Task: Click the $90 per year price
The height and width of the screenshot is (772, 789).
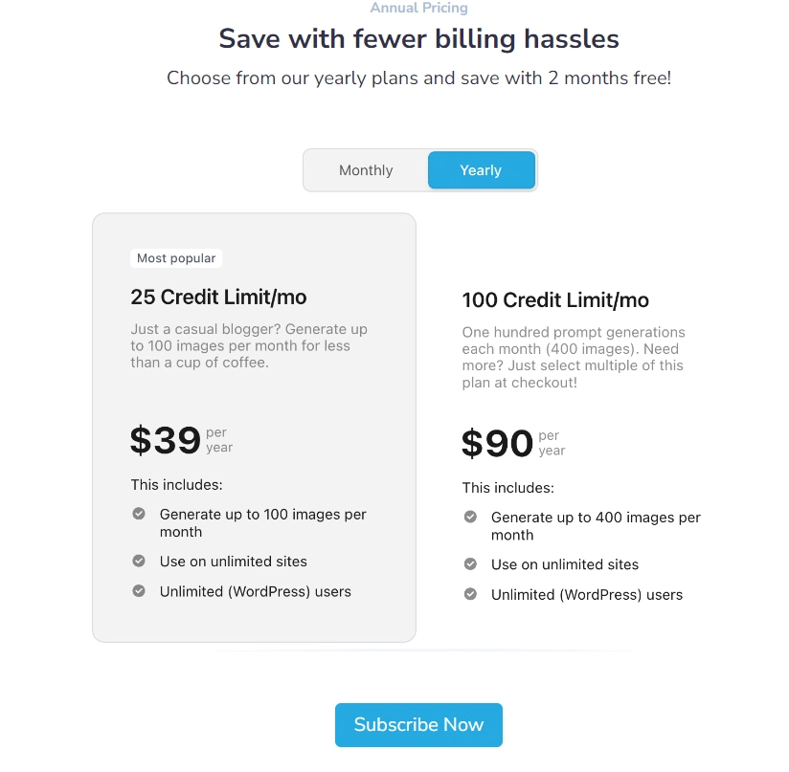Action: click(496, 443)
